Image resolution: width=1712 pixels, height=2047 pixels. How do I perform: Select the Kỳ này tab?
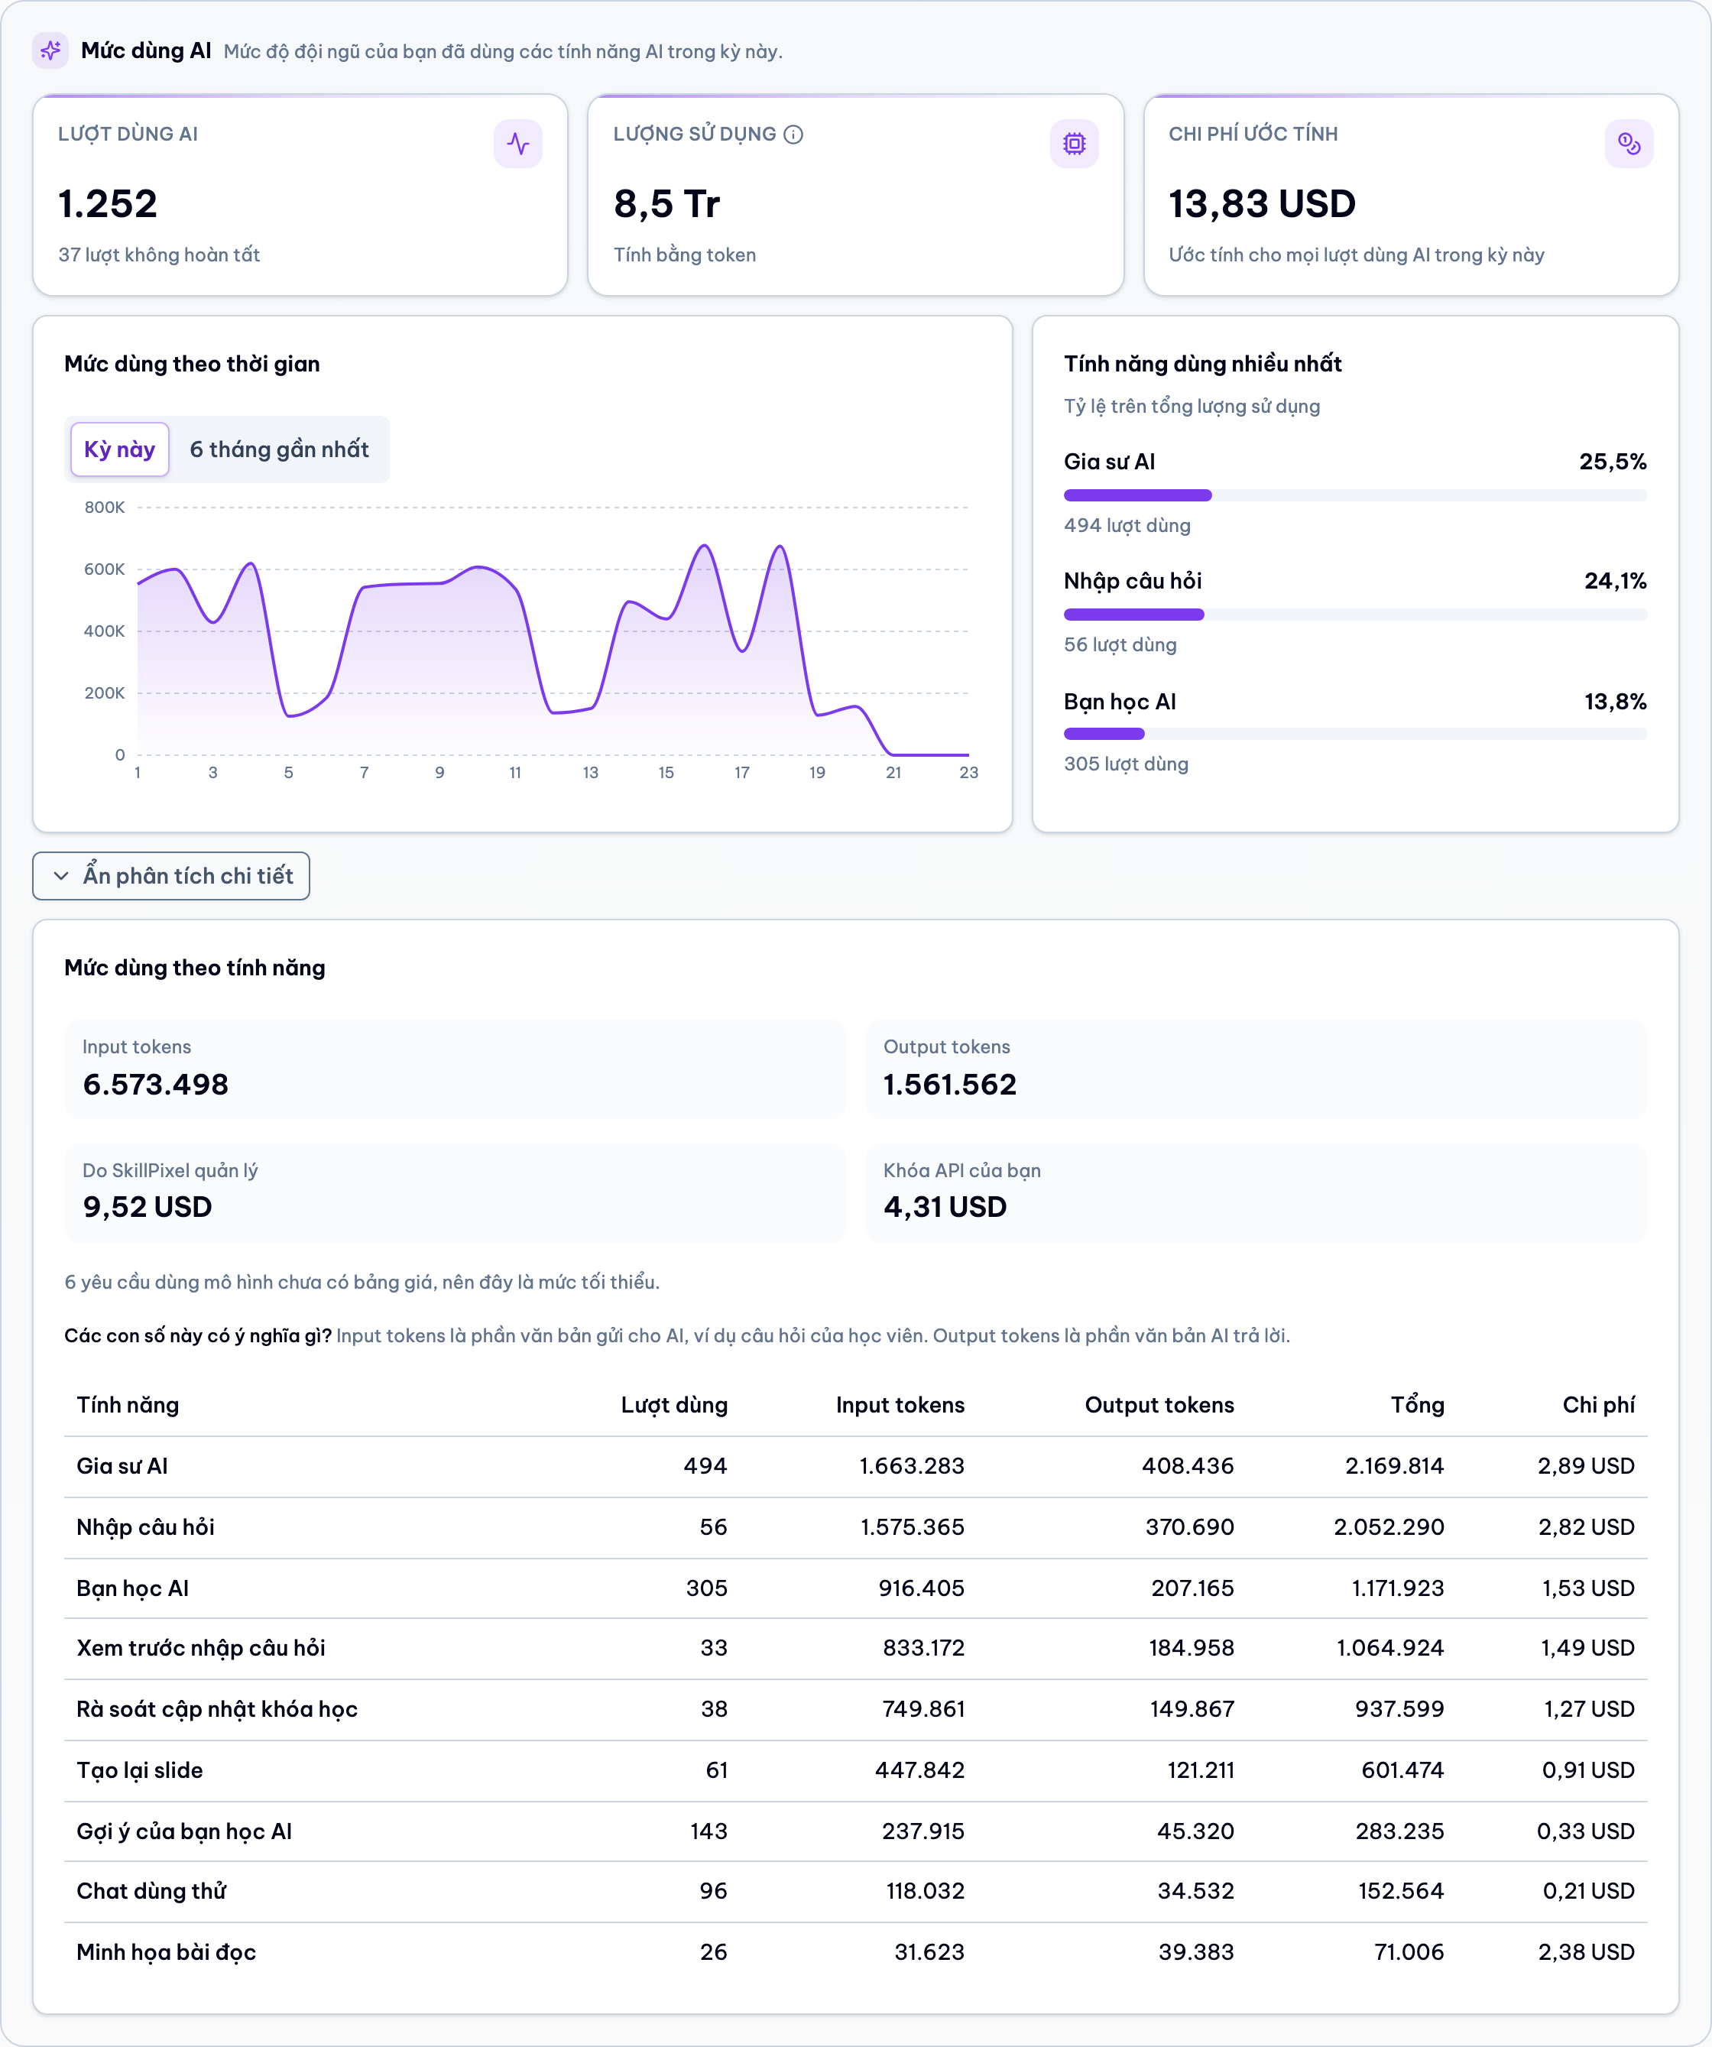coord(120,449)
